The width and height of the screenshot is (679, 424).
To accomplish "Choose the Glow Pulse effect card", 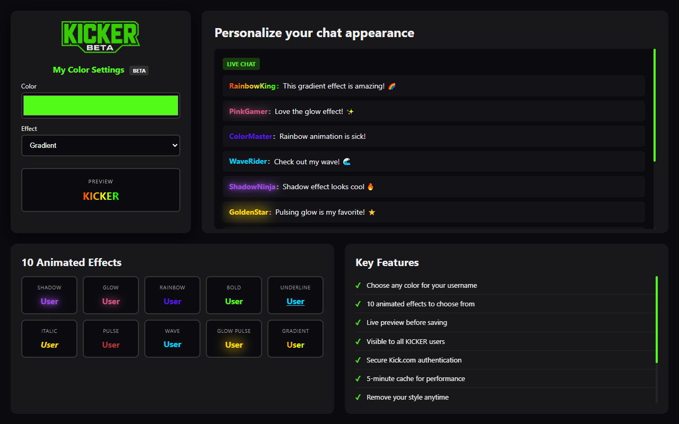I will (234, 339).
